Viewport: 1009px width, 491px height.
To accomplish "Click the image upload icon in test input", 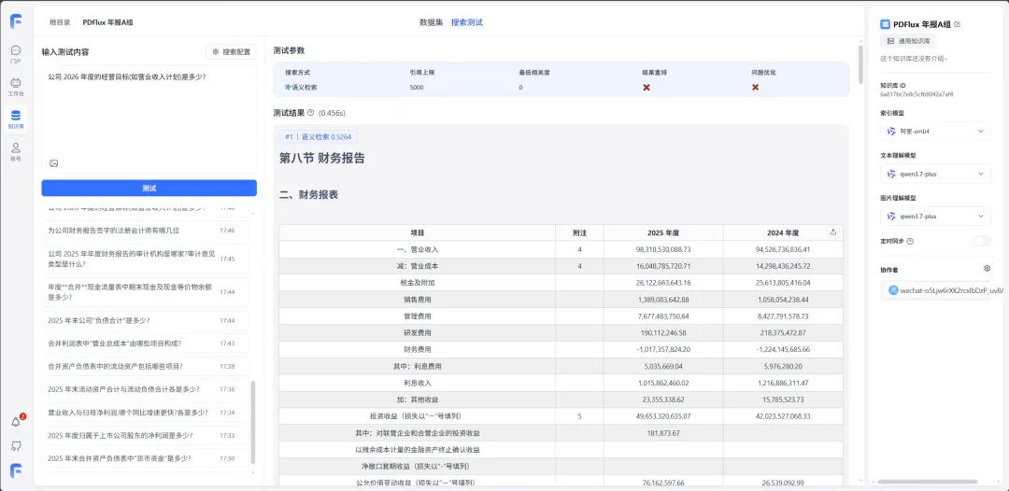I will [54, 163].
